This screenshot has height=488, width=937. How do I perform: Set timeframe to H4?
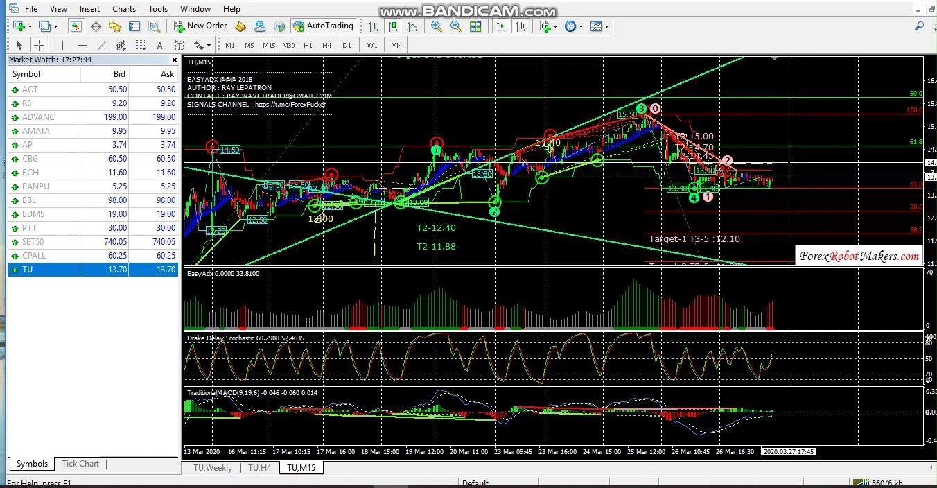[327, 45]
